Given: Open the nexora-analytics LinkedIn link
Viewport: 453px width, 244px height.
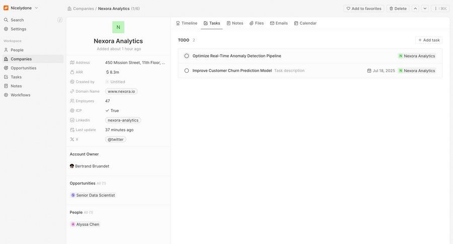Looking at the screenshot, I should click(123, 120).
